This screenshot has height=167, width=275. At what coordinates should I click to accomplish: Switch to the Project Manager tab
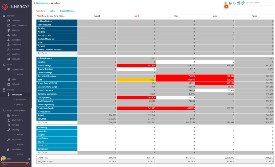tap(68, 11)
